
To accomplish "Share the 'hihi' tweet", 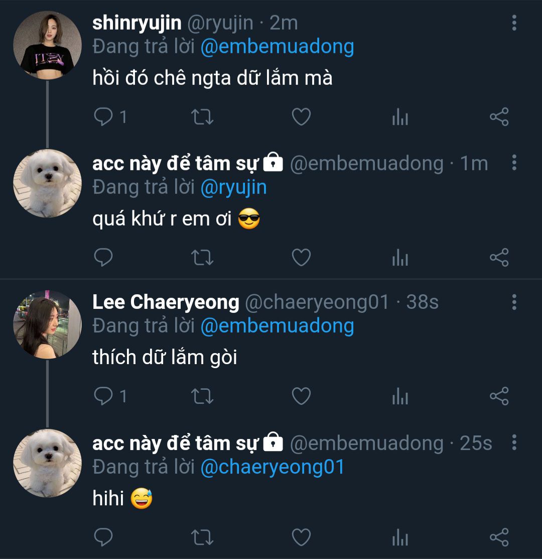I will [499, 537].
